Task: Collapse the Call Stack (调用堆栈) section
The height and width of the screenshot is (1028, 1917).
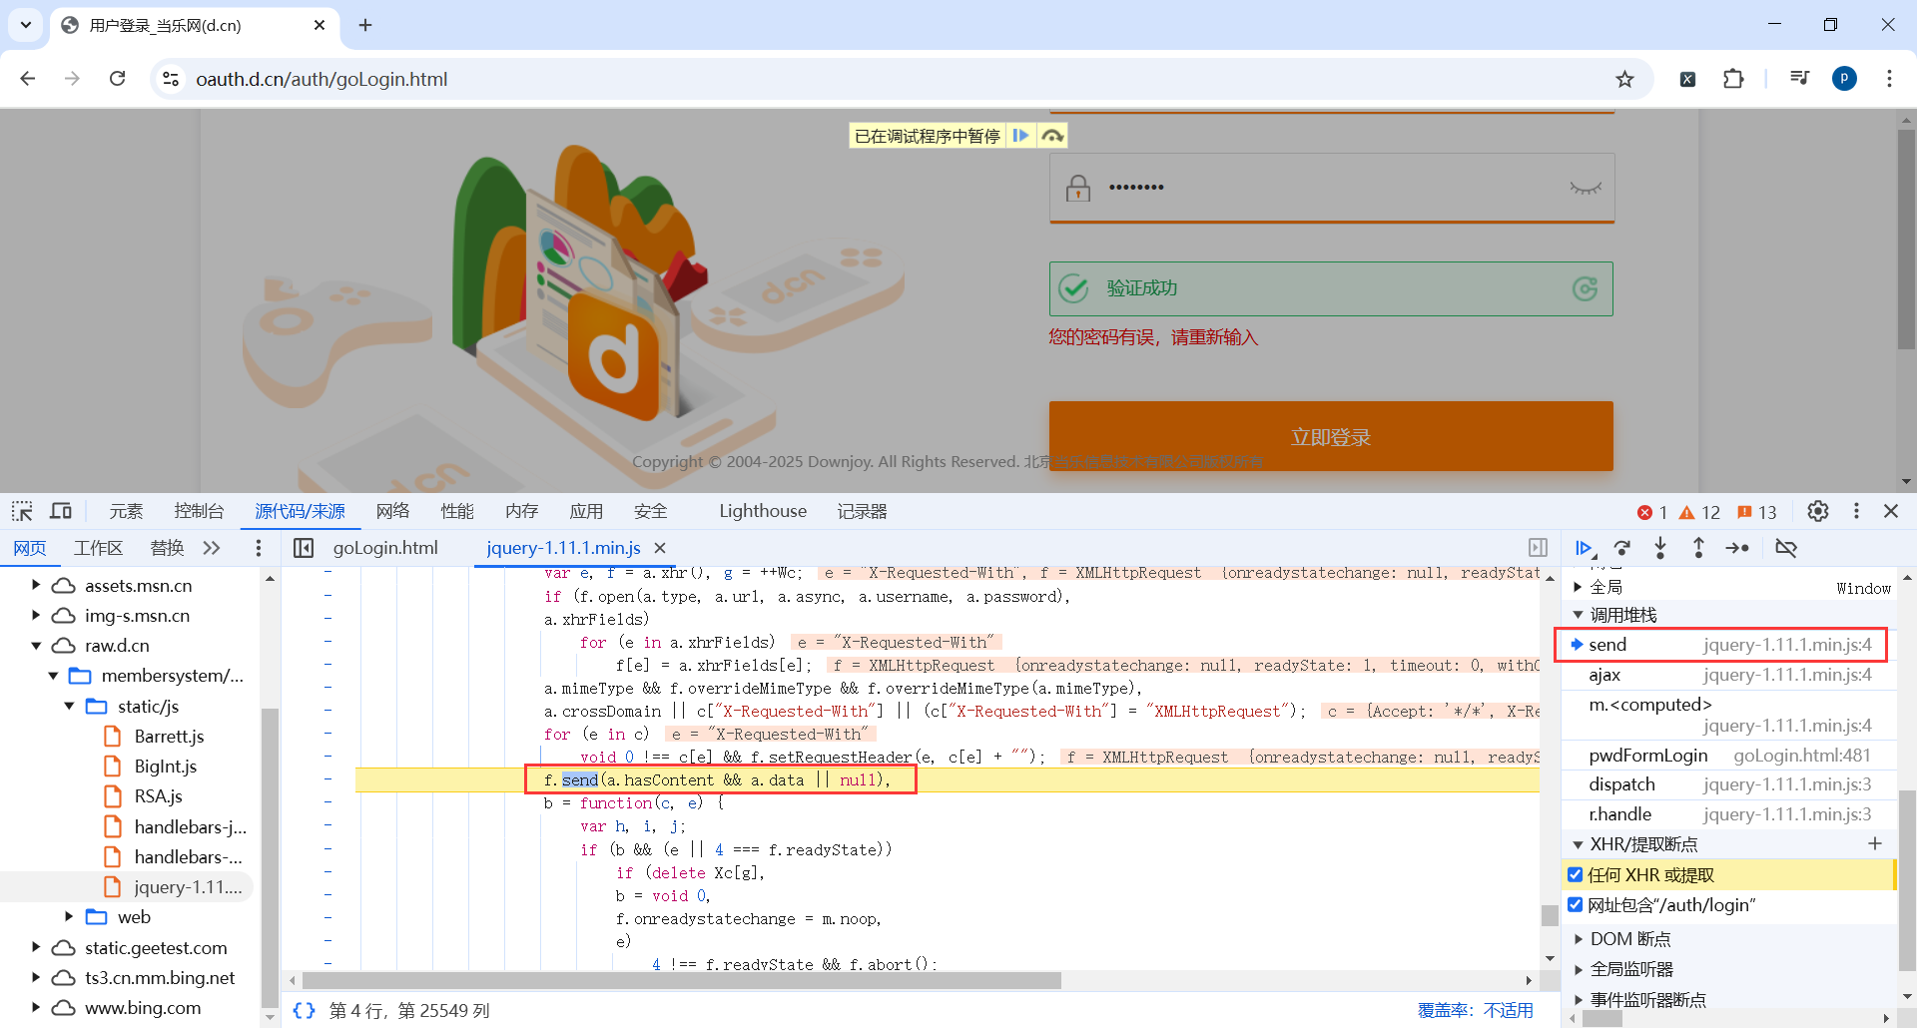Action: (x=1578, y=616)
